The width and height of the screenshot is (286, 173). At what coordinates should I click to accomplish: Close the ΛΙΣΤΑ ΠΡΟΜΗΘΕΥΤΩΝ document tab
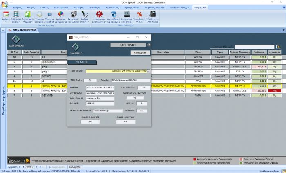point(284,30)
